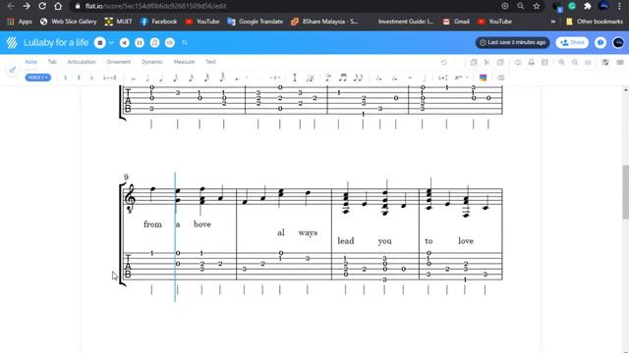Screen dimensions: 629x353
Task: Click the small icon after loop button
Action: coord(185,42)
